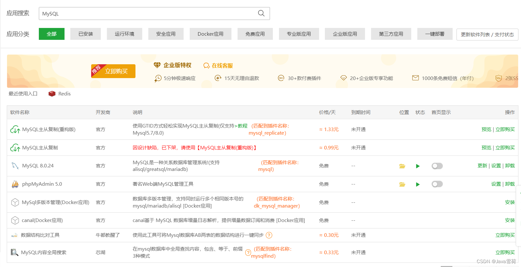
Task: Click phpMyAdmin 5.0 running status play icon
Action: (x=418, y=184)
